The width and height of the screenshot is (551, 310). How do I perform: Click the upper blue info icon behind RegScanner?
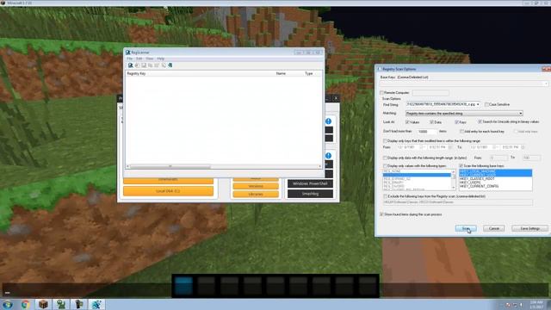point(328,121)
